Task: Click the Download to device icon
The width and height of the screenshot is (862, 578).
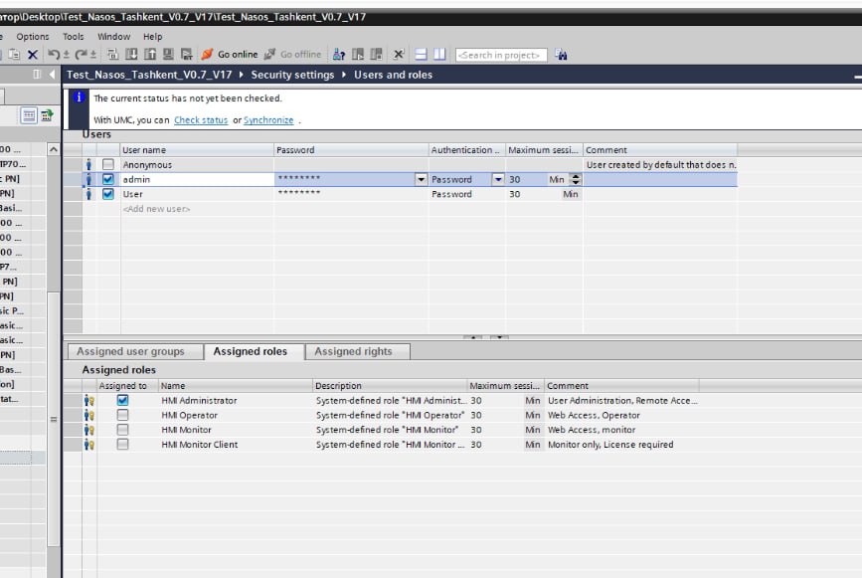Action: coord(131,54)
